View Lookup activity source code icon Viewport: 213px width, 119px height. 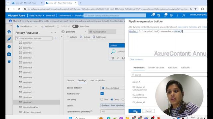[118, 58]
